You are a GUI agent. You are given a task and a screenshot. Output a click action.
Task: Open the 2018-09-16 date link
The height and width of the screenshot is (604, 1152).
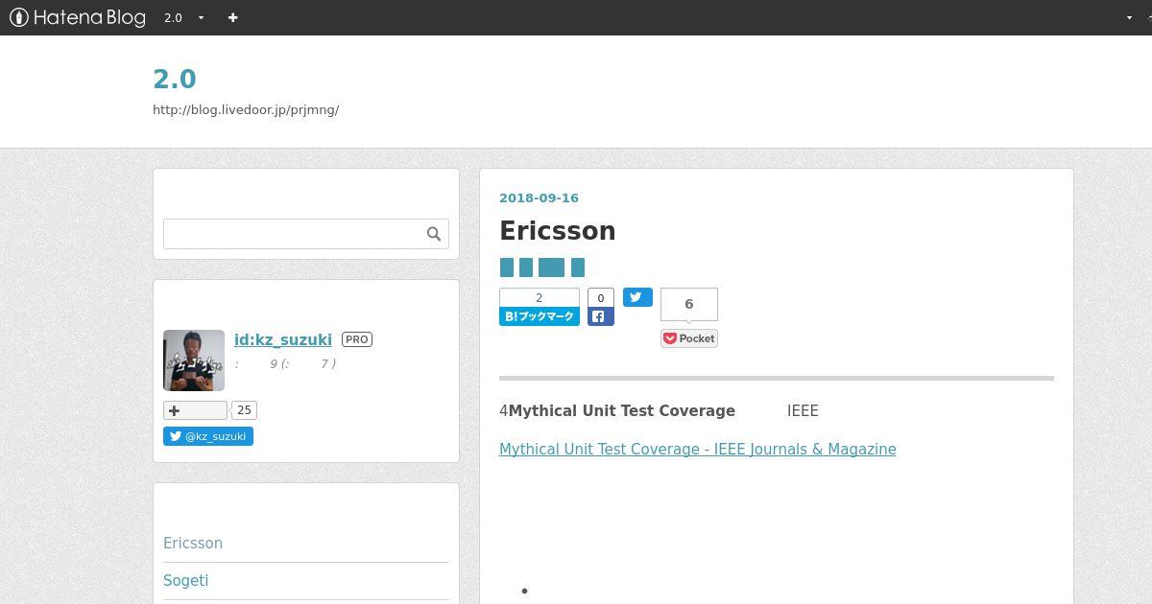click(x=539, y=197)
